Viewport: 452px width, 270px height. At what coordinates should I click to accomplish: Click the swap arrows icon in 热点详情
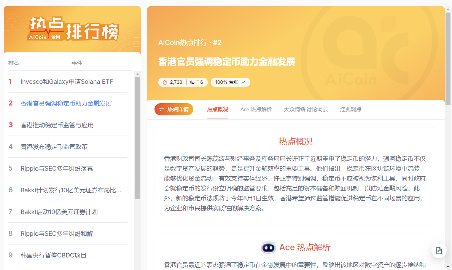pyautogui.click(x=162, y=109)
